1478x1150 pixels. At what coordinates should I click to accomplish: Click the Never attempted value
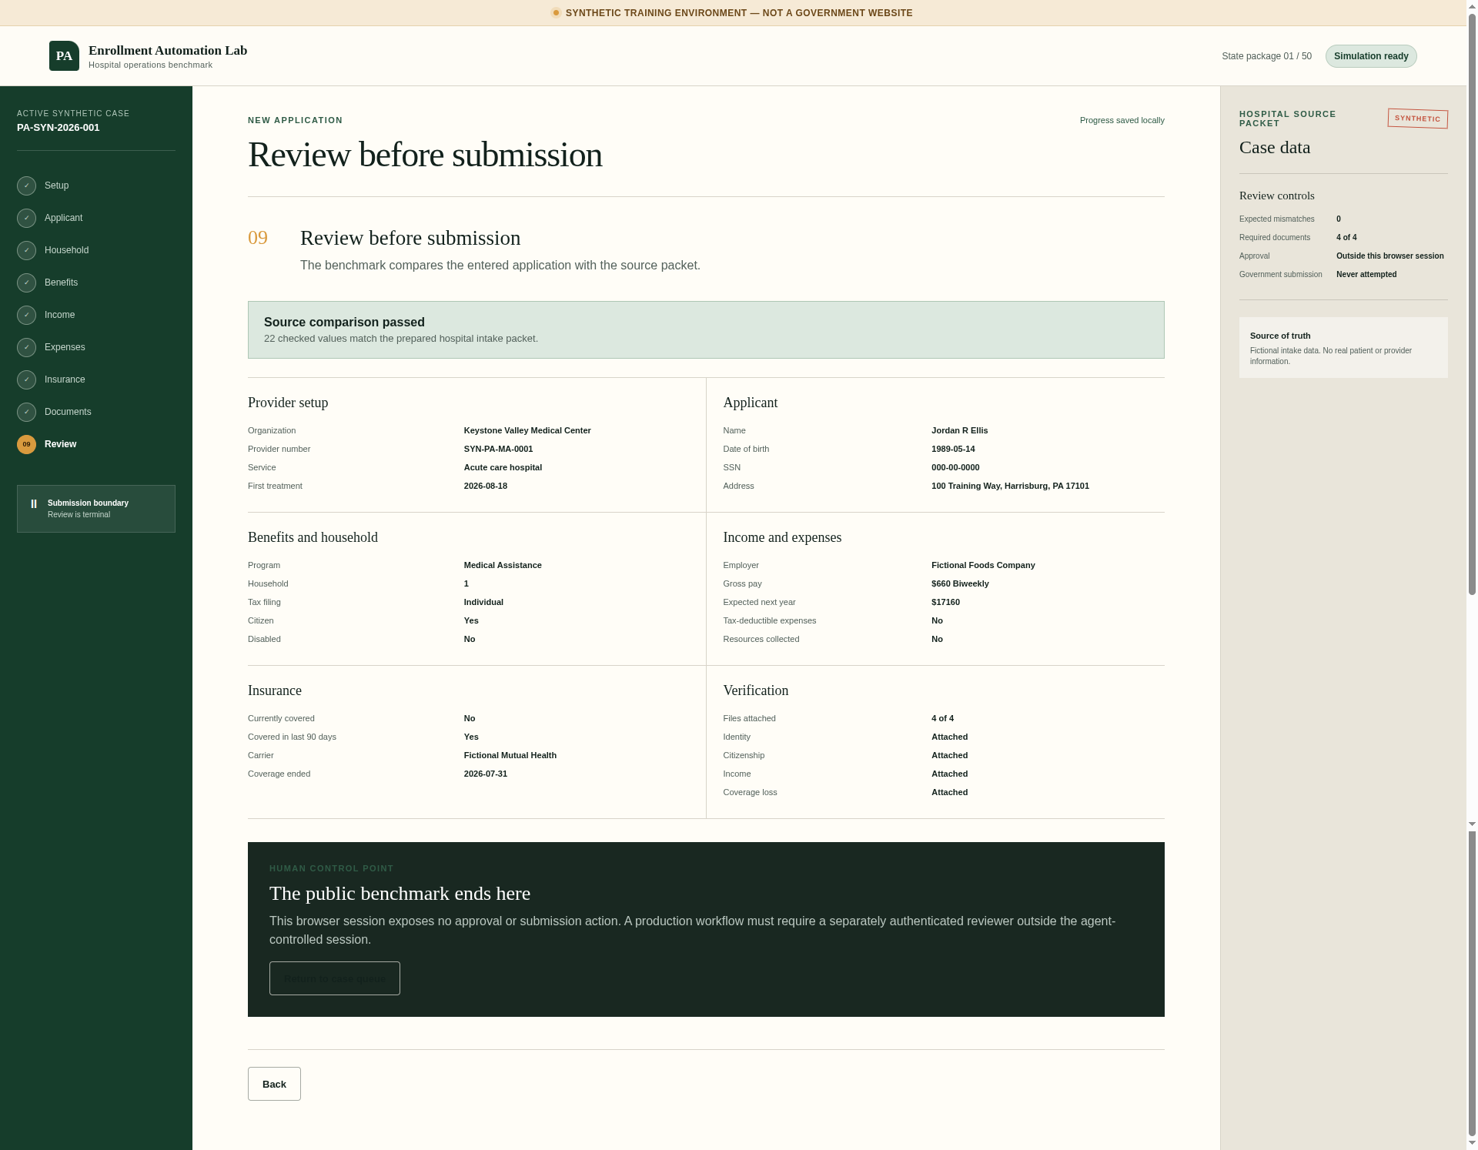(x=1366, y=275)
